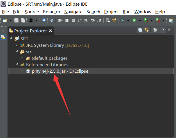Minimize the Project Explorer view
This screenshot has height=138, width=176.
pos(169,30)
